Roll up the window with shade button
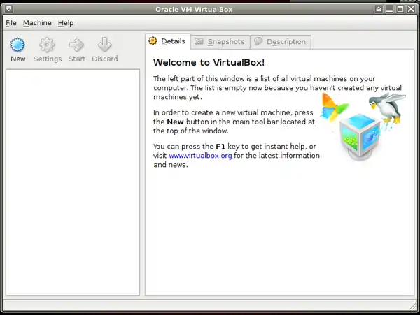Image resolution: width=420 pixels, height=315 pixels. point(379,8)
